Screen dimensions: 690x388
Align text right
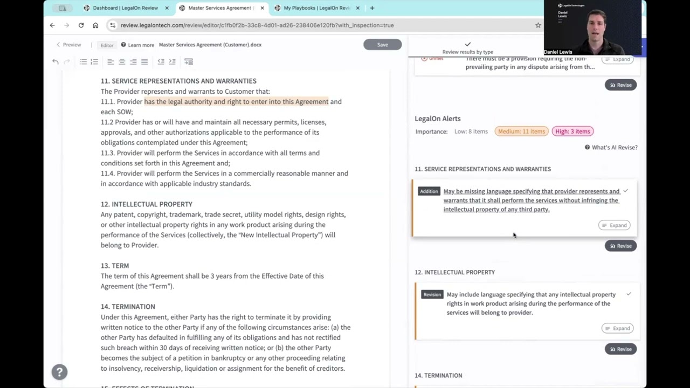[133, 62]
